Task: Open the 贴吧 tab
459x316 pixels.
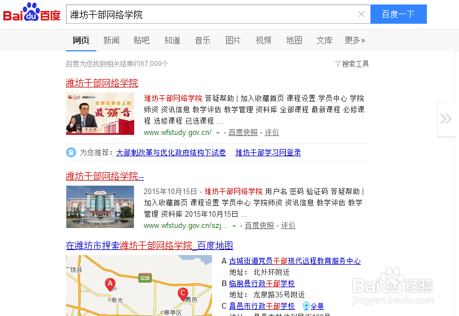Action: [x=142, y=40]
